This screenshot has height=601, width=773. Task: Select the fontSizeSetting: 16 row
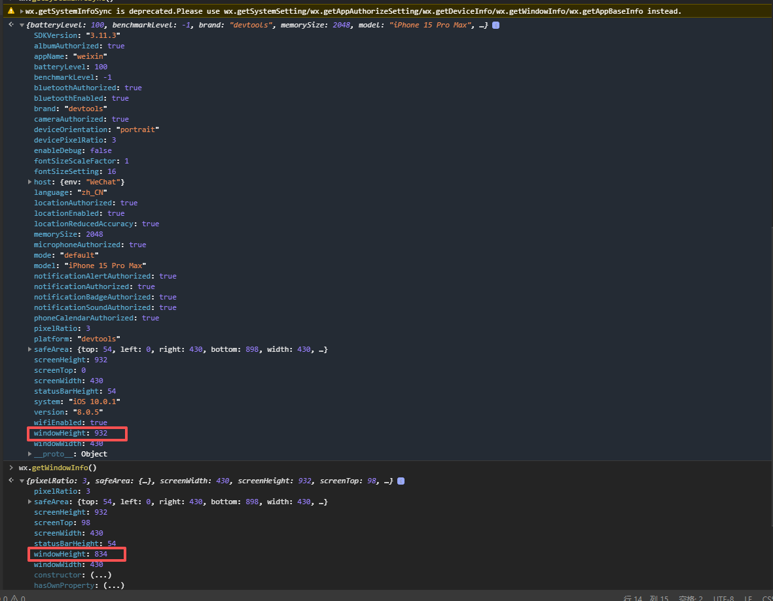tap(75, 171)
